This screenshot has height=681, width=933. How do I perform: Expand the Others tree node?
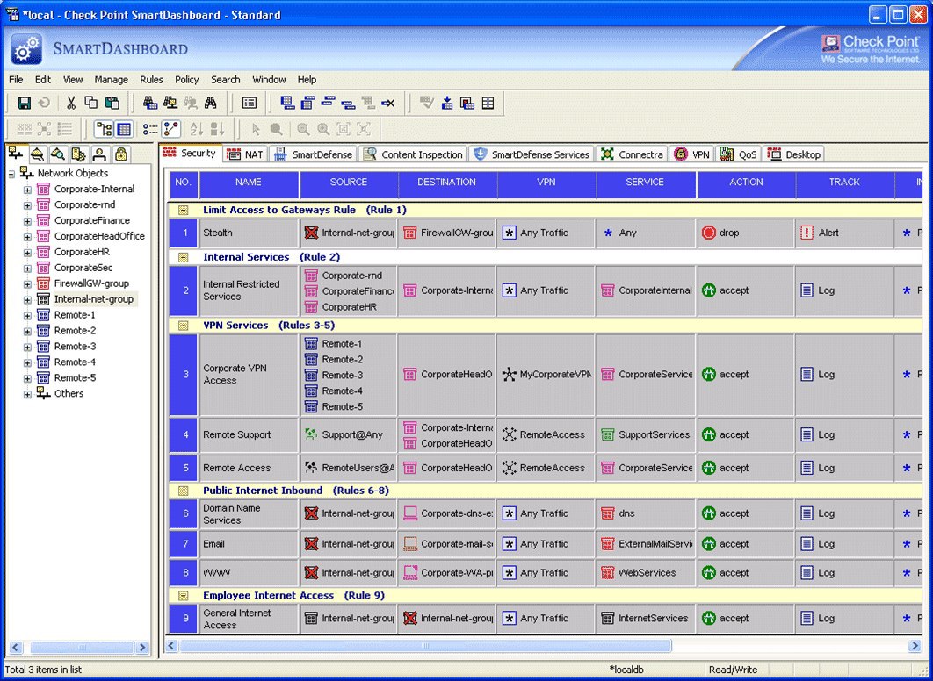27,394
